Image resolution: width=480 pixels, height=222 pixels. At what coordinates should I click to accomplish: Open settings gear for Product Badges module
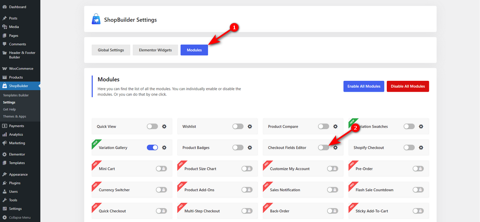click(x=250, y=148)
